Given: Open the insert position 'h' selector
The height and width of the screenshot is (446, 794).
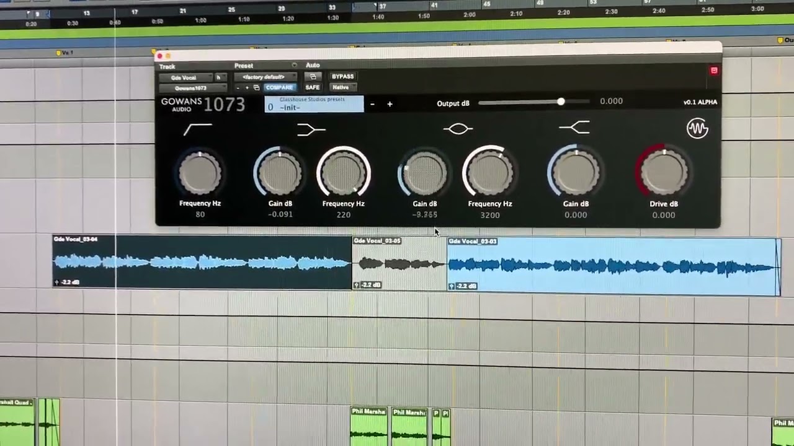Looking at the screenshot, I should pyautogui.click(x=221, y=77).
